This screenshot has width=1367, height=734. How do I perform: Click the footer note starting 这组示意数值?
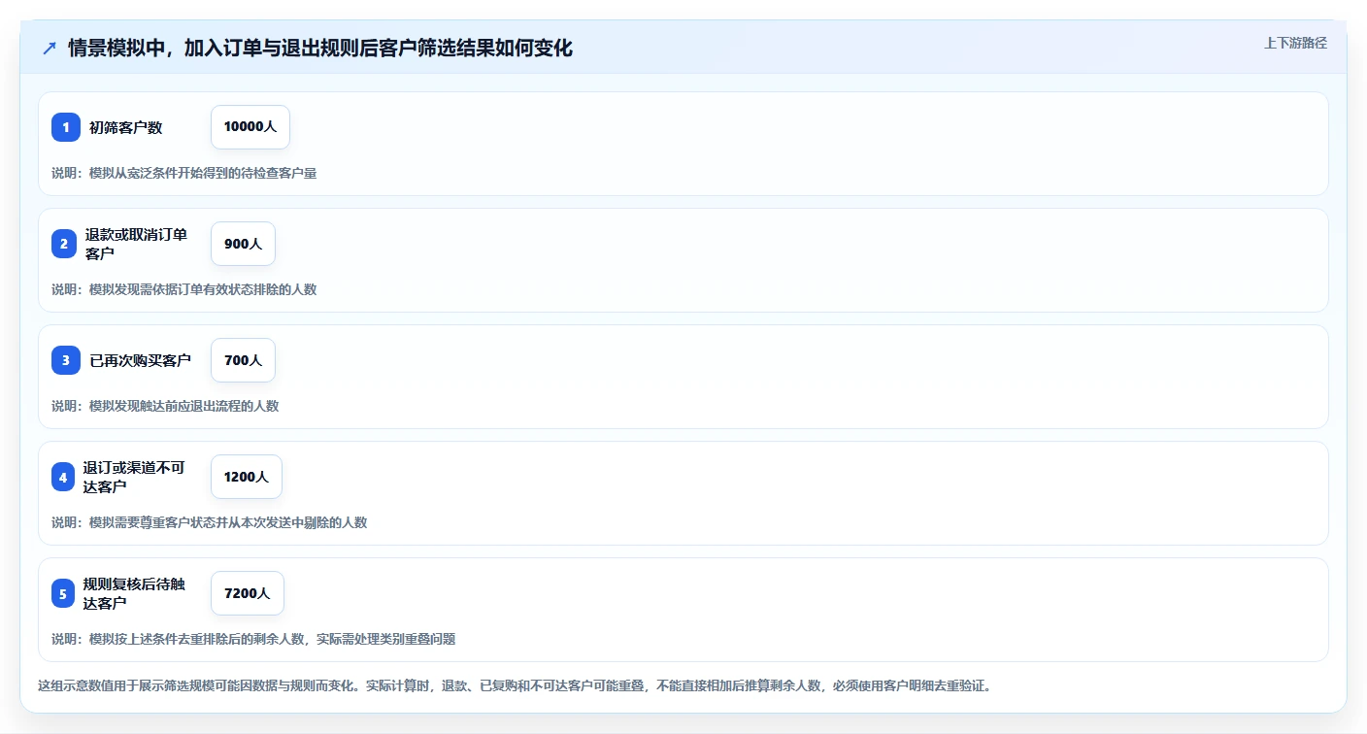515,685
